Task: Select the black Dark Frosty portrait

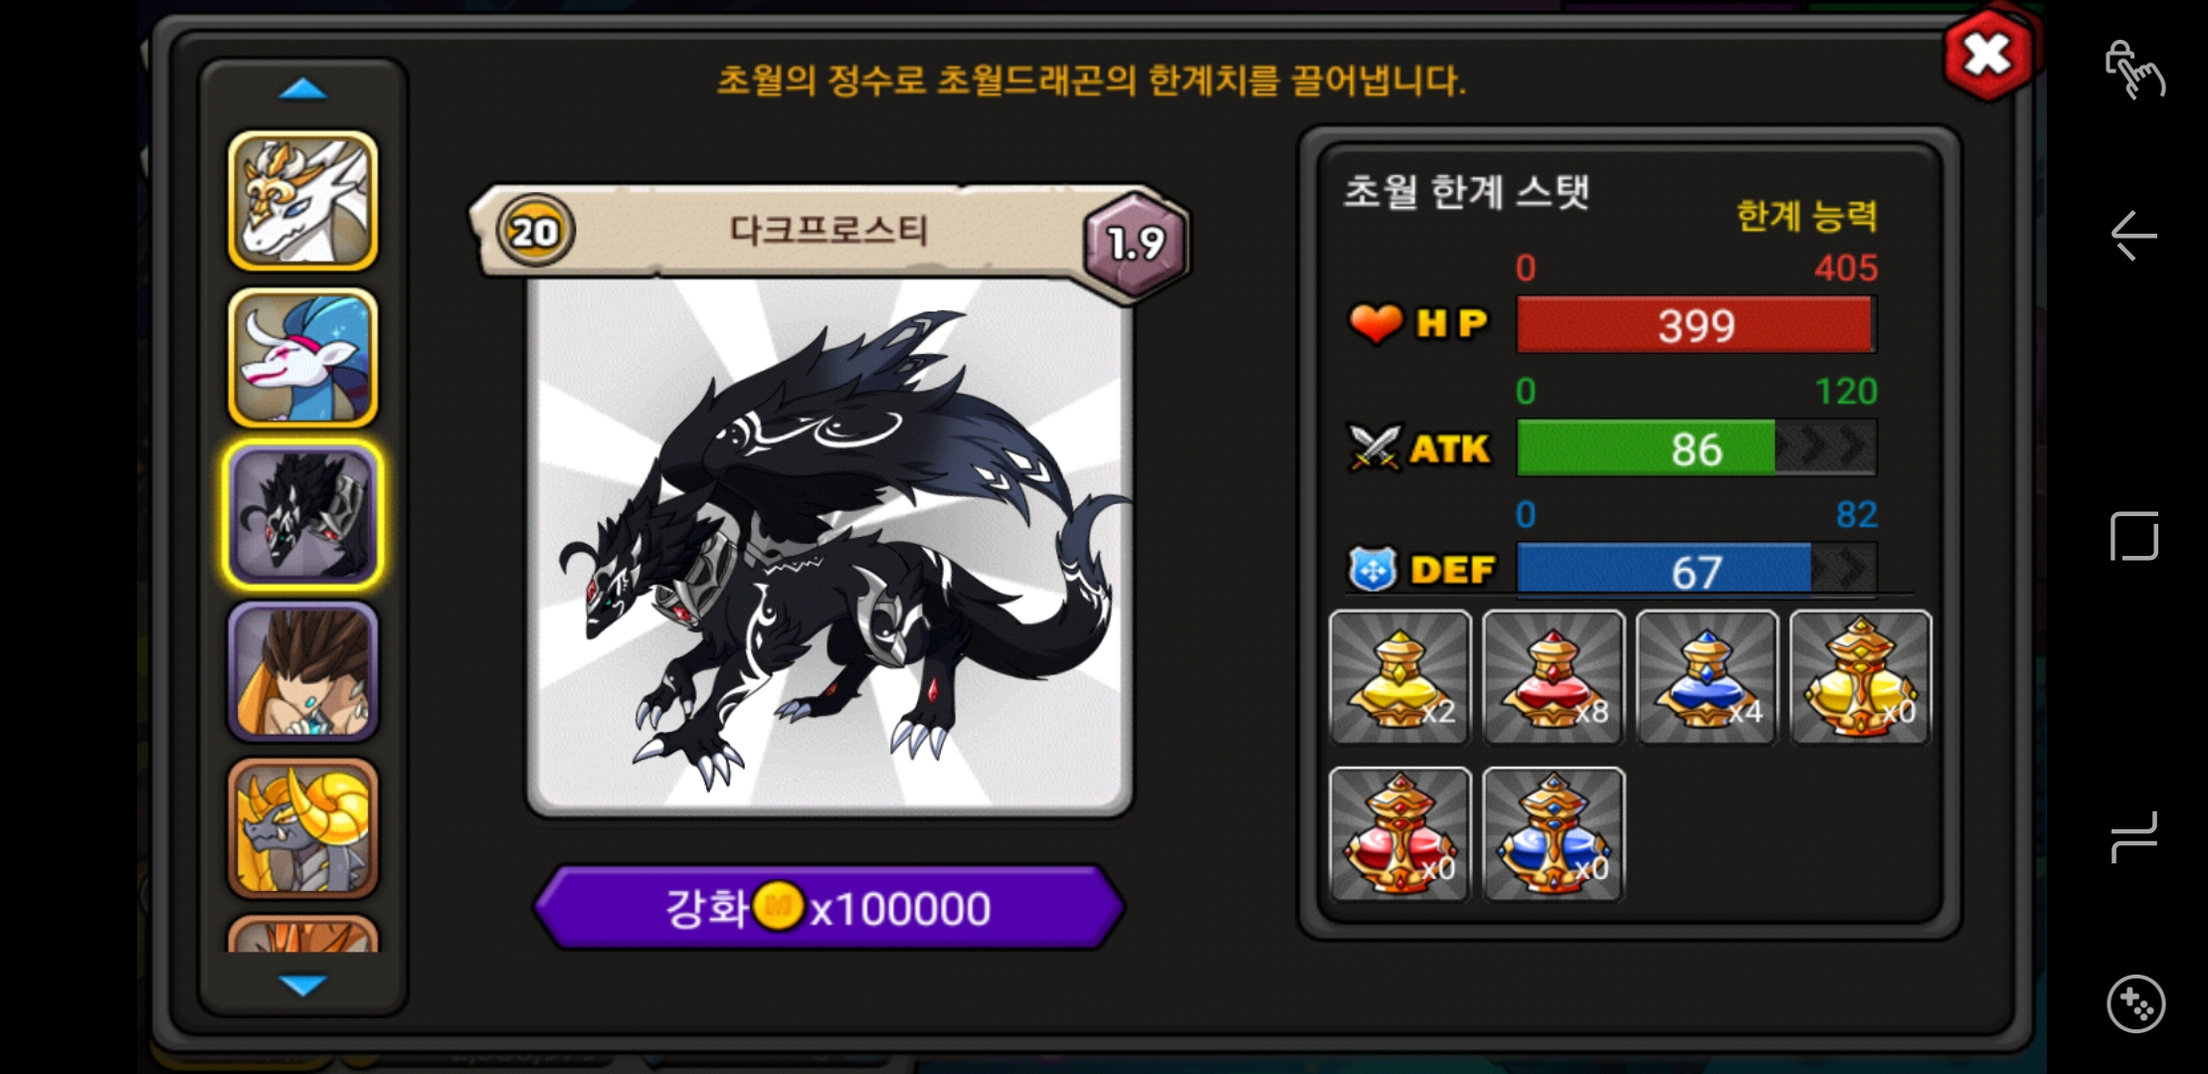Action: (x=303, y=515)
